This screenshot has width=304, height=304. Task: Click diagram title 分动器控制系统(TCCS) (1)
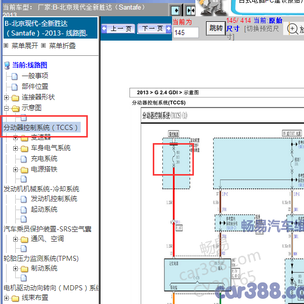[164, 116]
